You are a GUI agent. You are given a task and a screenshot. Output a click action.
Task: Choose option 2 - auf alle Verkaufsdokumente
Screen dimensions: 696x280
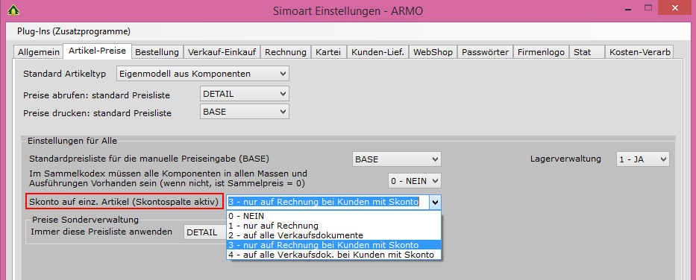tap(333, 235)
